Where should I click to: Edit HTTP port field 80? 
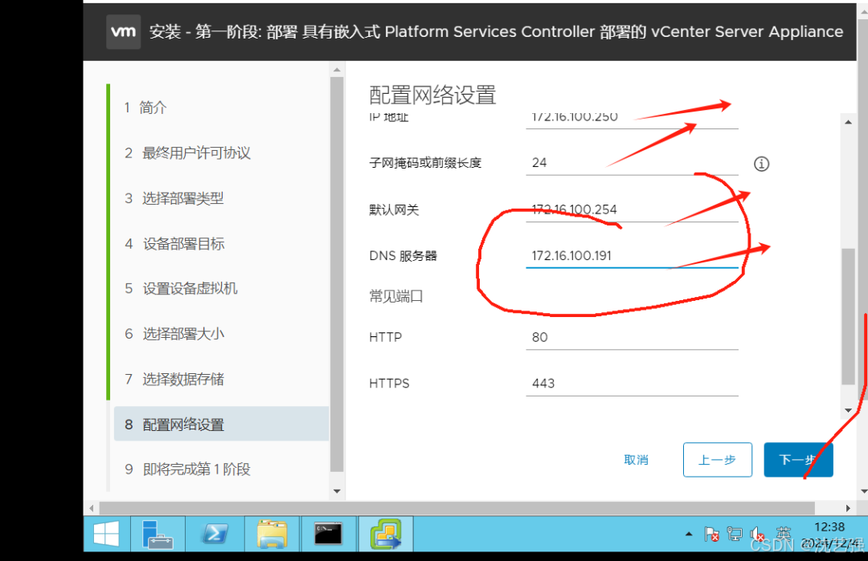(633, 338)
